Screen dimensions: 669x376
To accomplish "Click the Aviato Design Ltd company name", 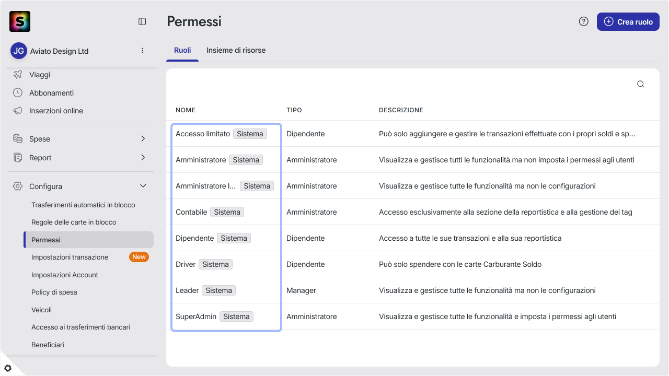I will tap(60, 51).
